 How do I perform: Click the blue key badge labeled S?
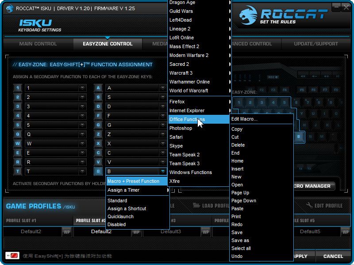pyautogui.click(x=98, y=97)
